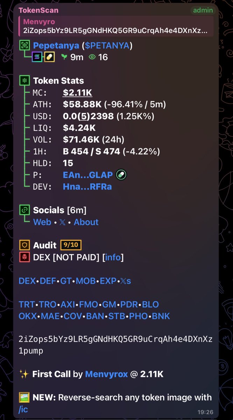Tap the quoted Menvyro reply preview
Image resolution: width=233 pixels, height=420 pixels.
116,26
